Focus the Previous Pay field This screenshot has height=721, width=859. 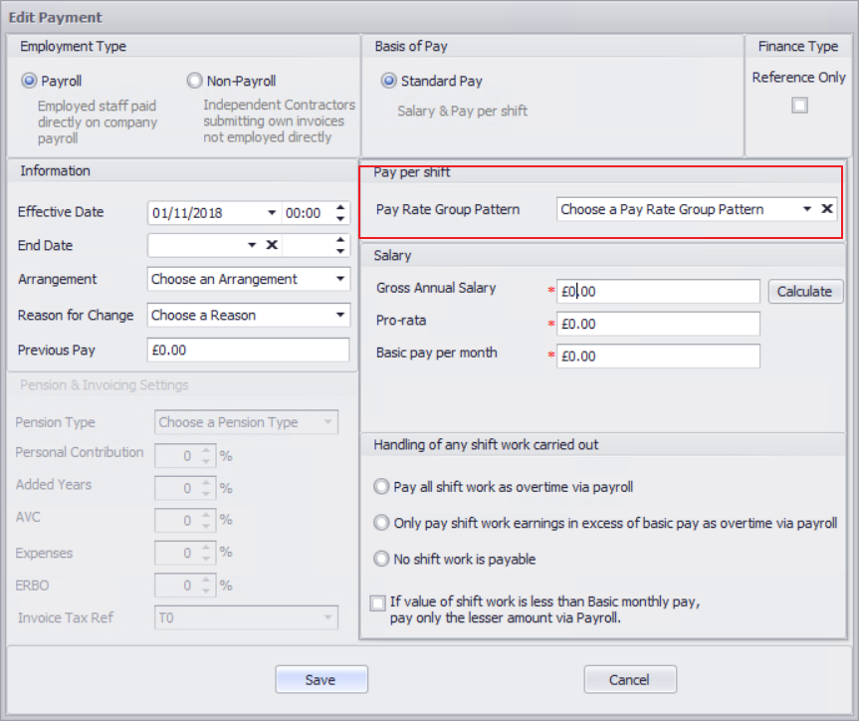248,350
